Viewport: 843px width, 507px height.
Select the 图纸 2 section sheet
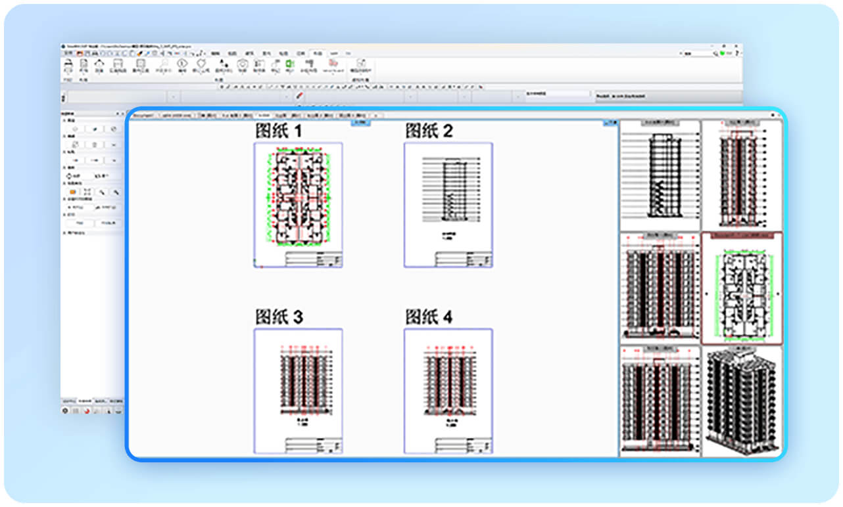click(448, 205)
